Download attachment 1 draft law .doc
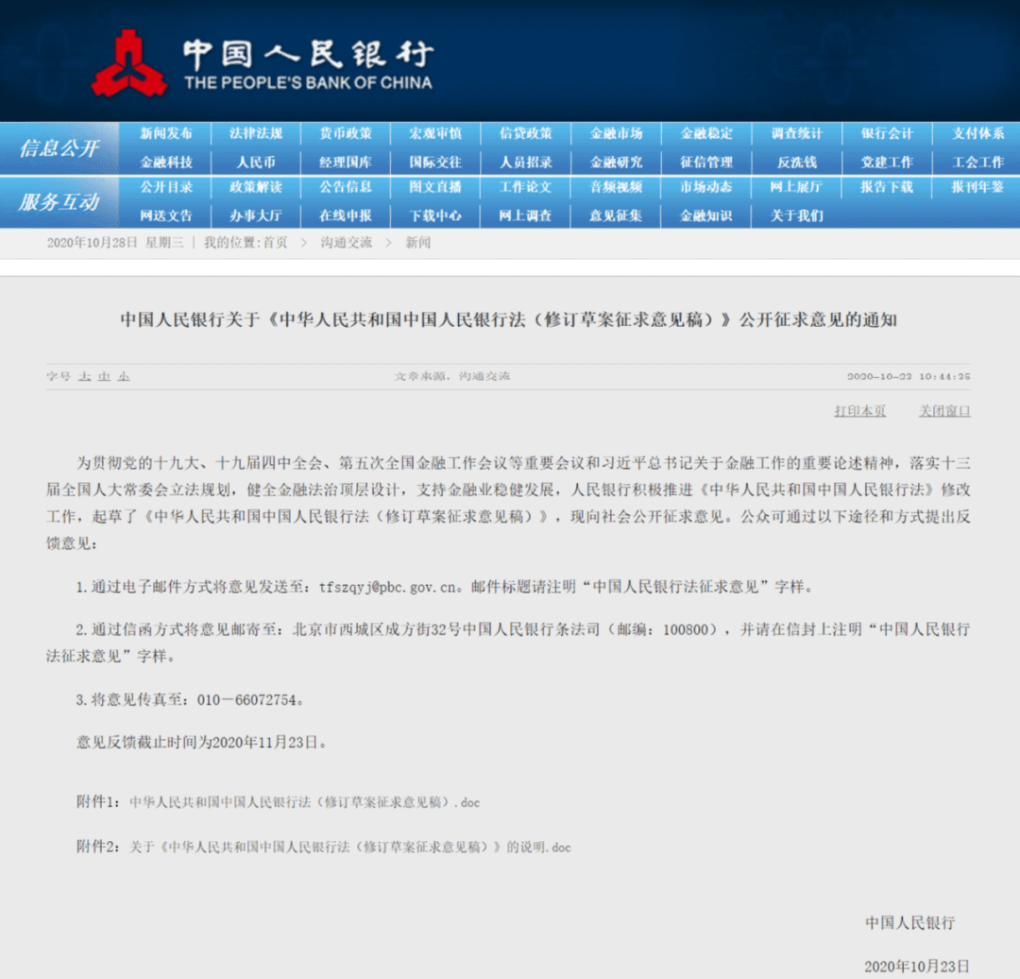The image size is (1020, 979). [304, 802]
